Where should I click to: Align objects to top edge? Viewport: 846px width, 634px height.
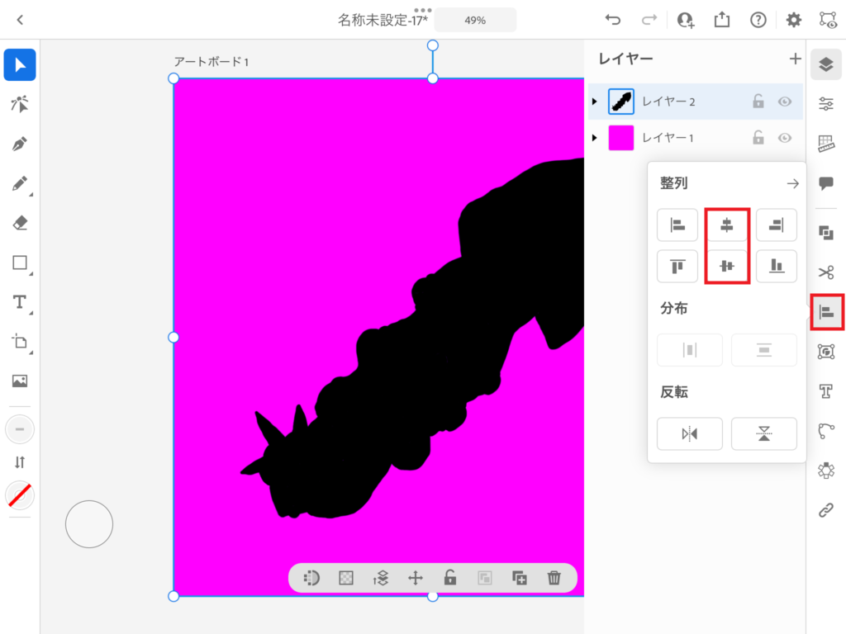click(677, 266)
